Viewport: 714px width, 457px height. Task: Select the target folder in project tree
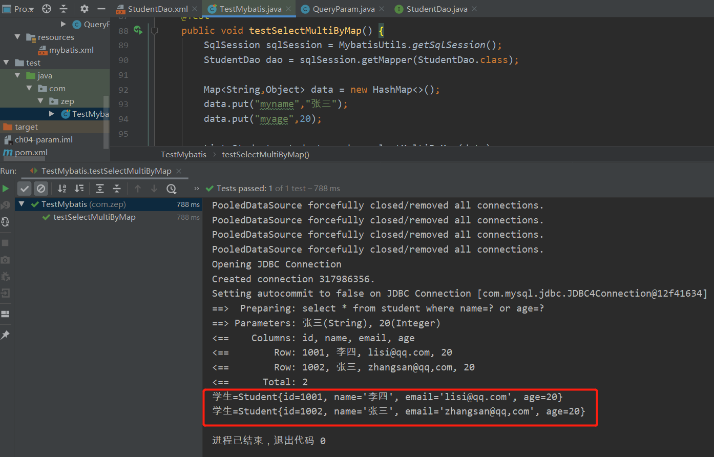pyautogui.click(x=20, y=127)
